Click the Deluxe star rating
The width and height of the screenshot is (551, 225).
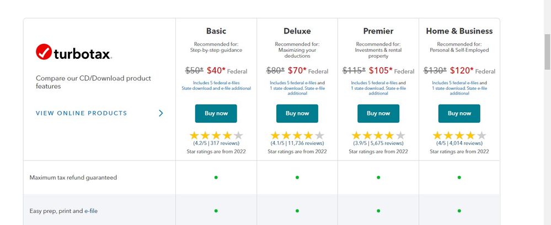click(297, 135)
